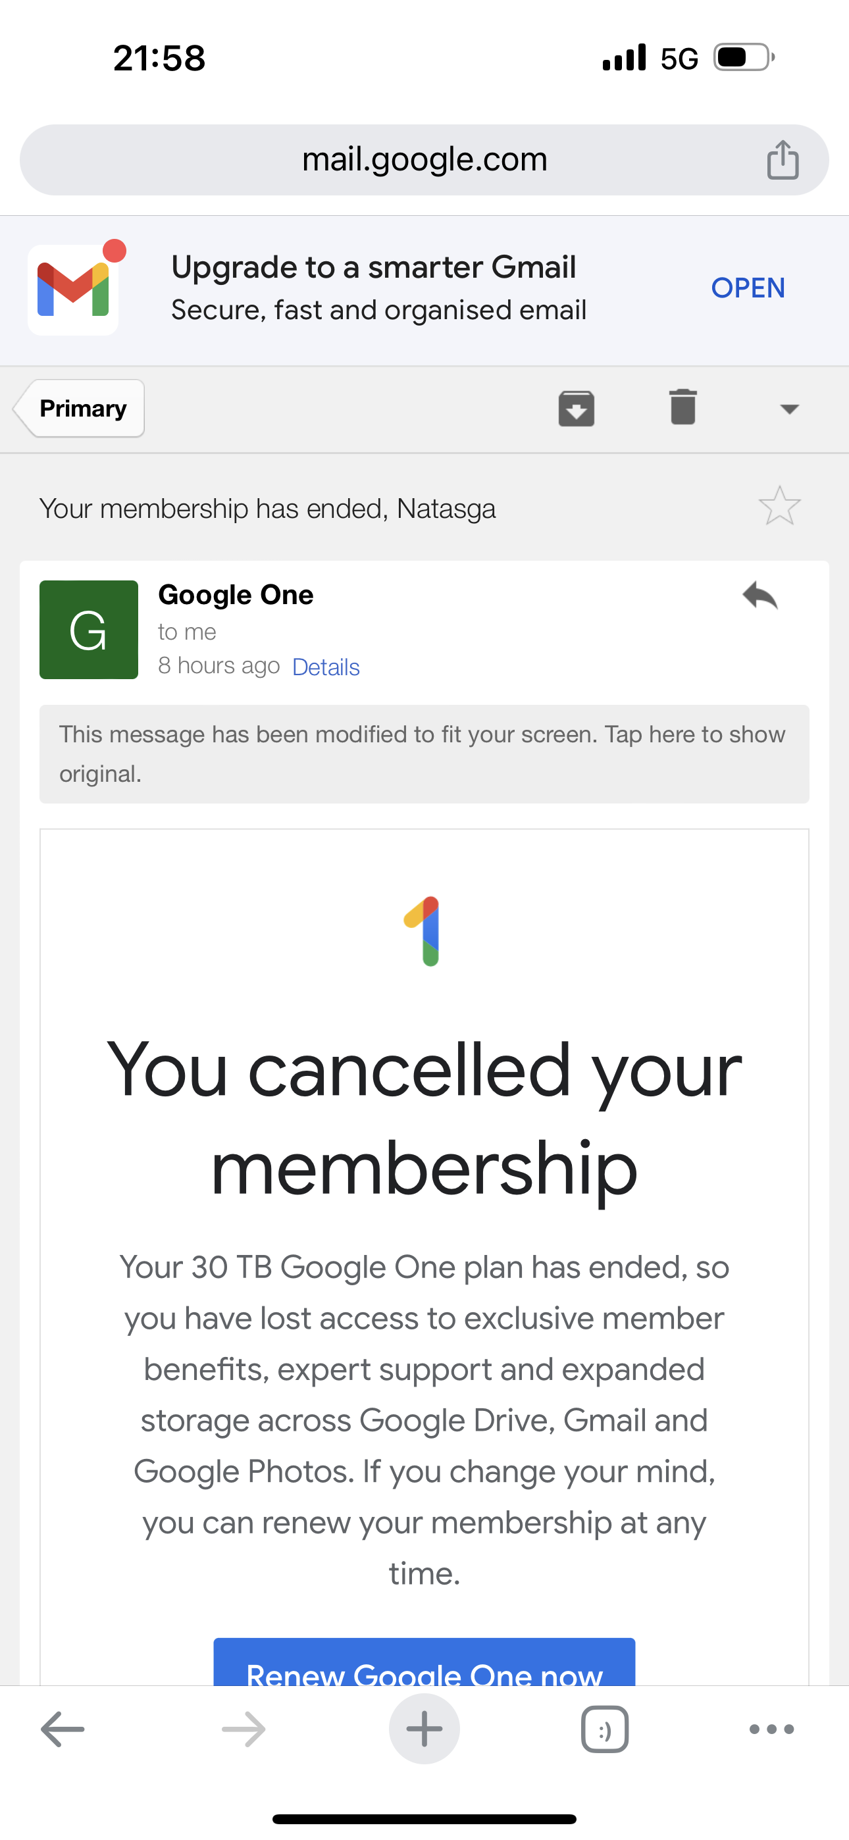The height and width of the screenshot is (1840, 849).
Task: Delete the email with trash icon
Action: [682, 407]
